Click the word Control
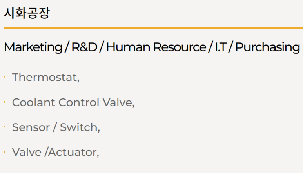The height and width of the screenshot is (173, 303). pyautogui.click(x=79, y=102)
